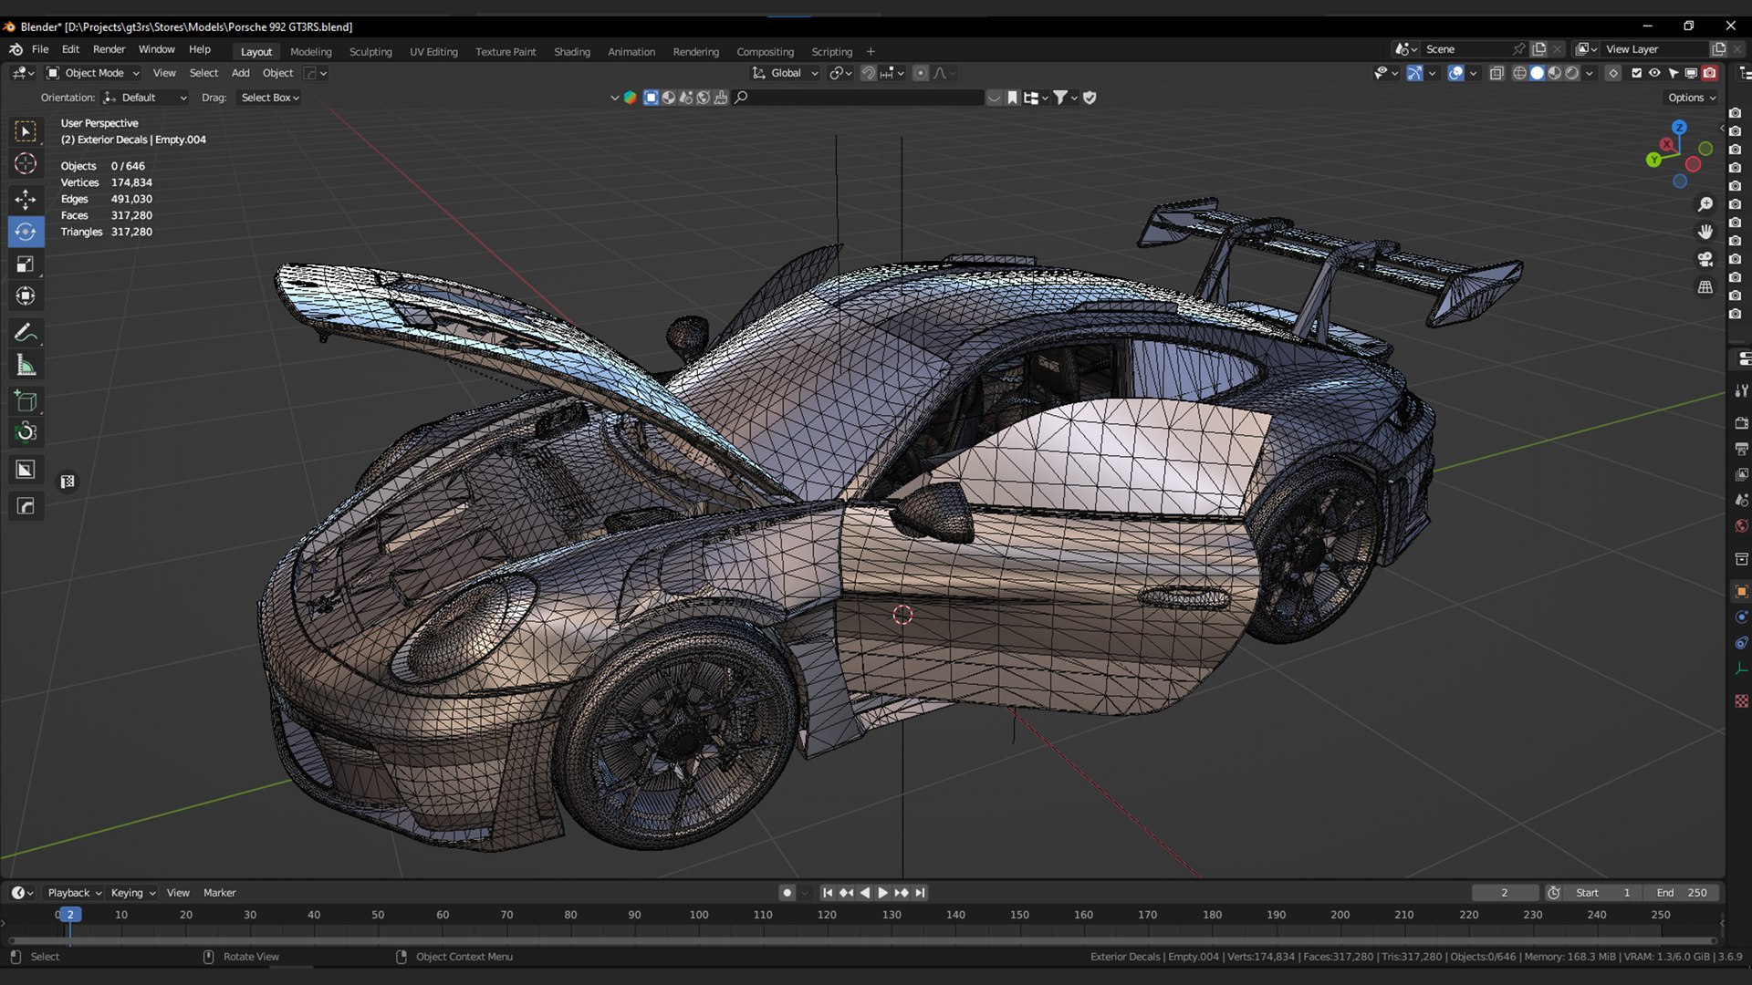Choose the Add Cube tool
The height and width of the screenshot is (985, 1752).
26,400
